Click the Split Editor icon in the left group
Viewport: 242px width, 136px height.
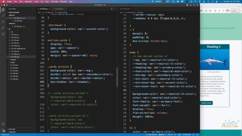(112, 9)
